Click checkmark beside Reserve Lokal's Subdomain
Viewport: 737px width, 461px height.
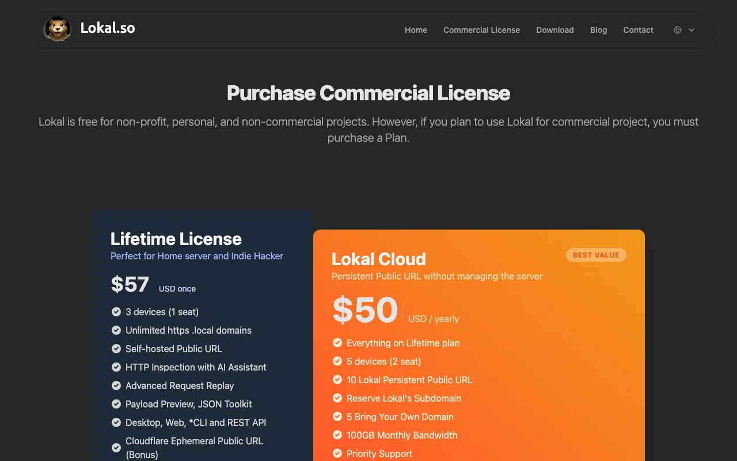pos(337,398)
